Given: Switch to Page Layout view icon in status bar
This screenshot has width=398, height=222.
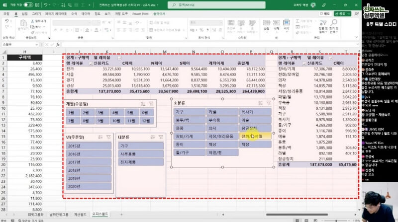Looking at the screenshot, I should coord(306,221).
